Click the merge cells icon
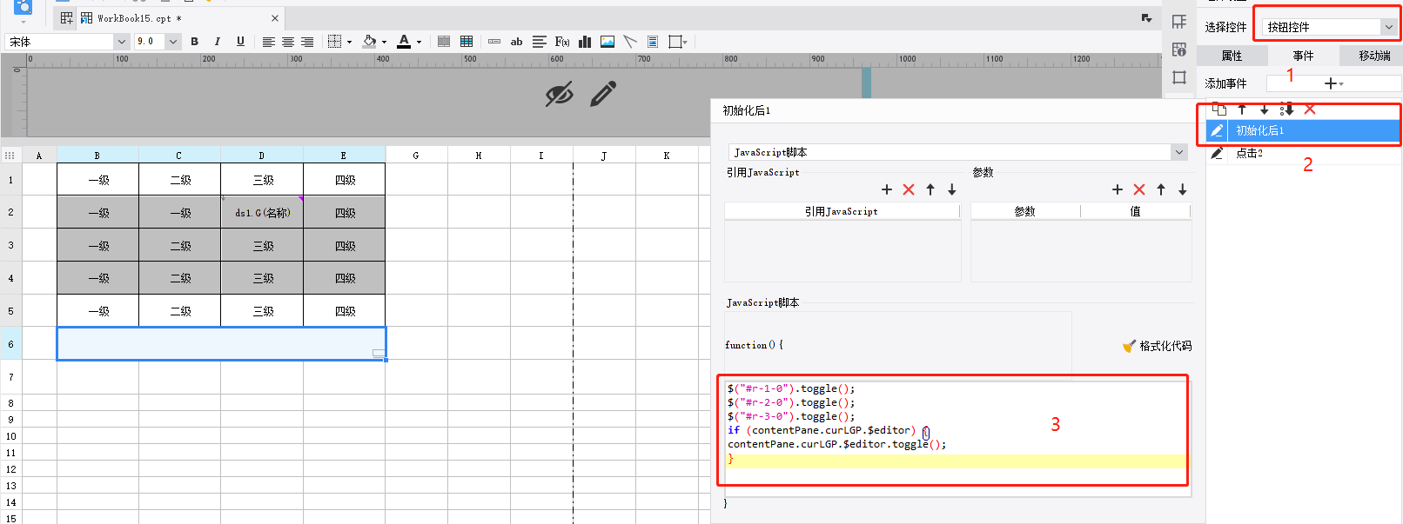 444,41
